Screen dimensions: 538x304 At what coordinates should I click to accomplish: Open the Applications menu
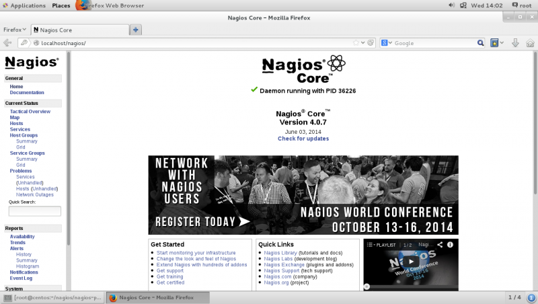click(x=23, y=5)
